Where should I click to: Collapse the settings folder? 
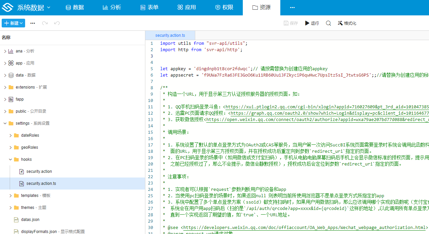[5, 123]
